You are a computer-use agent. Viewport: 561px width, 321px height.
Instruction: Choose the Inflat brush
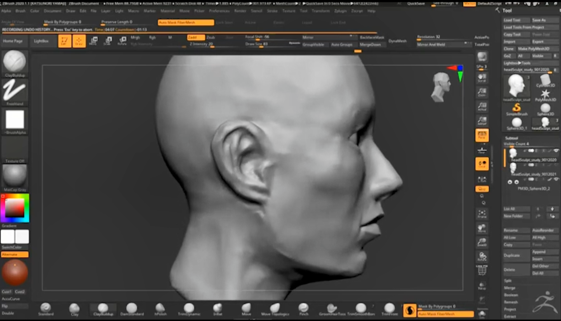pos(218,310)
